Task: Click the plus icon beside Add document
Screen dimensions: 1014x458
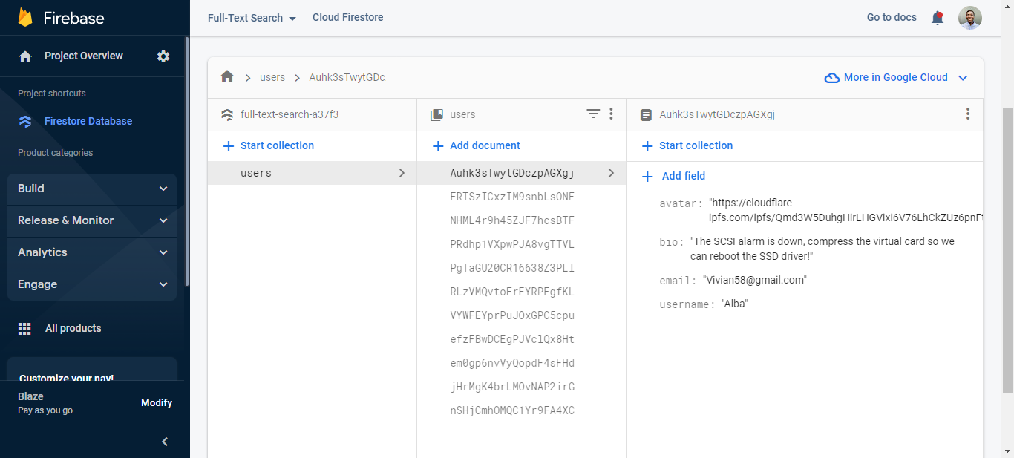Action: 438,146
